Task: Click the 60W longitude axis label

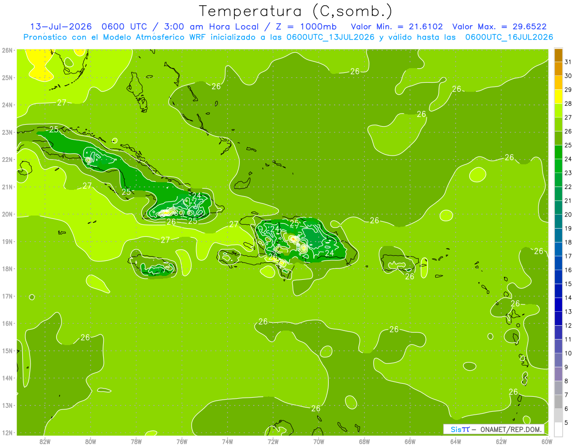Action: tap(547, 441)
